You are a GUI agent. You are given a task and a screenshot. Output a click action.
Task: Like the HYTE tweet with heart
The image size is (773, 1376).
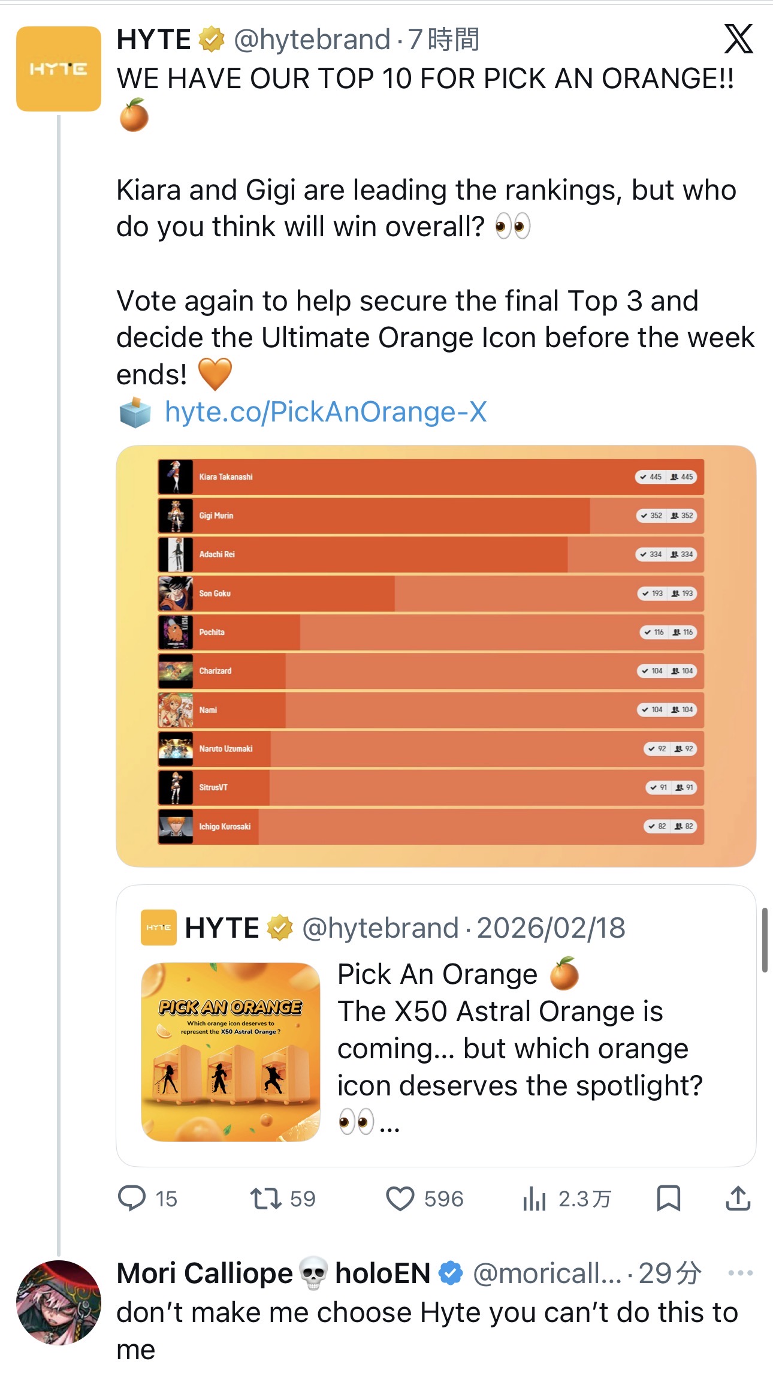(400, 1198)
